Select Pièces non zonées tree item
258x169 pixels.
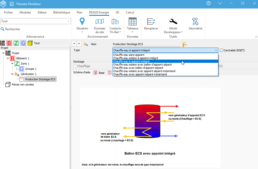tap(23, 84)
